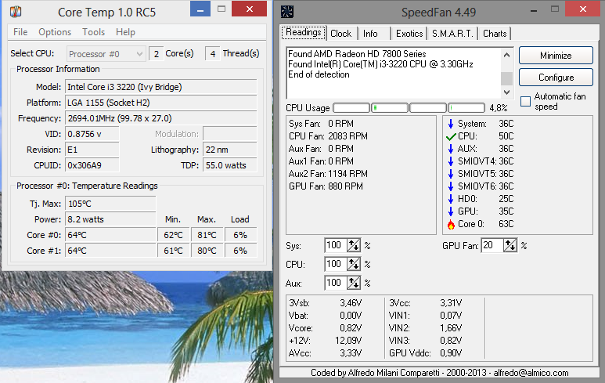Click the Platform field LGA 1155
Screen dimensions: 605x383
click(x=161, y=103)
